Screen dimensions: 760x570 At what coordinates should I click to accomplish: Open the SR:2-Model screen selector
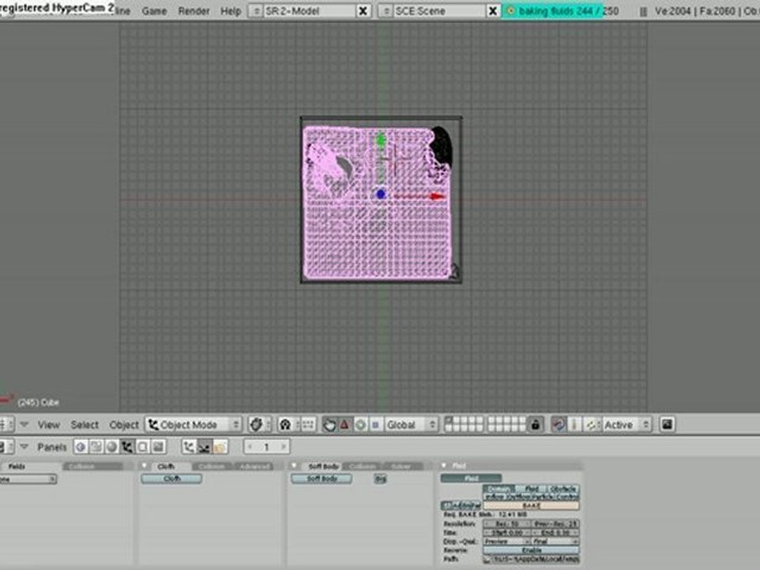click(x=256, y=10)
